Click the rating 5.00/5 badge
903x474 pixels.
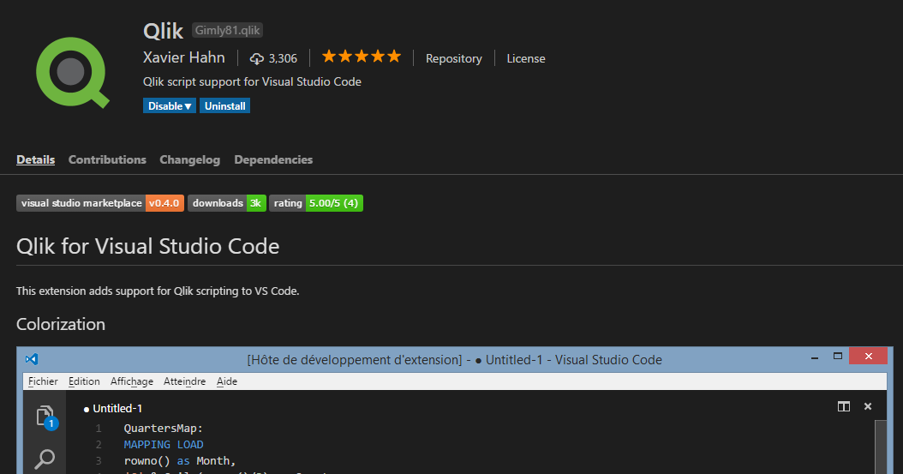tap(316, 203)
